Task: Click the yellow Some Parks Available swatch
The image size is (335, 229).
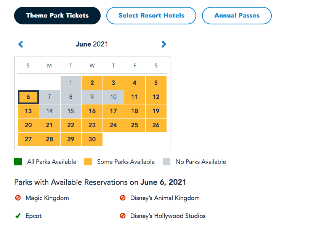Action: pyautogui.click(x=88, y=162)
